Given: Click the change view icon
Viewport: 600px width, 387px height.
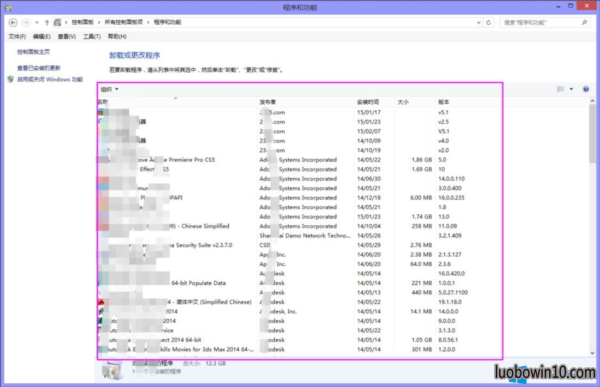Looking at the screenshot, I should (x=561, y=89).
